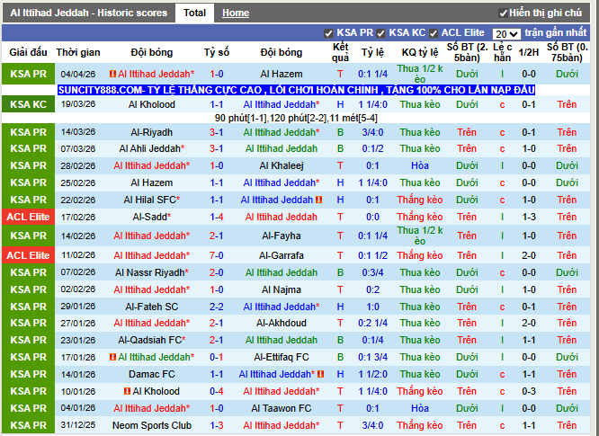599x436 pixels.
Task: Select half-time score 0-3 in 10/01/26 row
Action: [x=529, y=391]
